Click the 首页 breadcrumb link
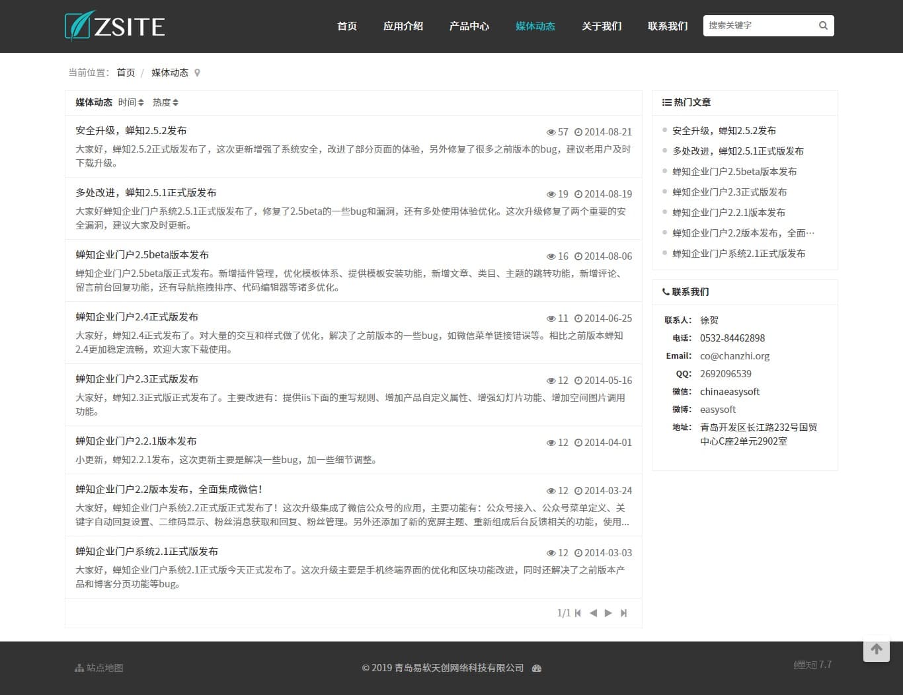903x695 pixels. pos(126,73)
